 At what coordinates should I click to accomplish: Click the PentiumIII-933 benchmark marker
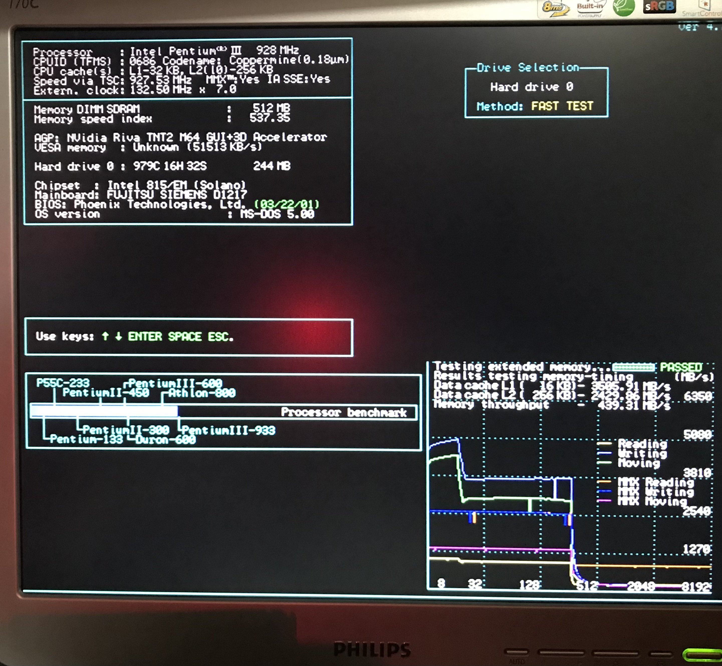pyautogui.click(x=228, y=430)
